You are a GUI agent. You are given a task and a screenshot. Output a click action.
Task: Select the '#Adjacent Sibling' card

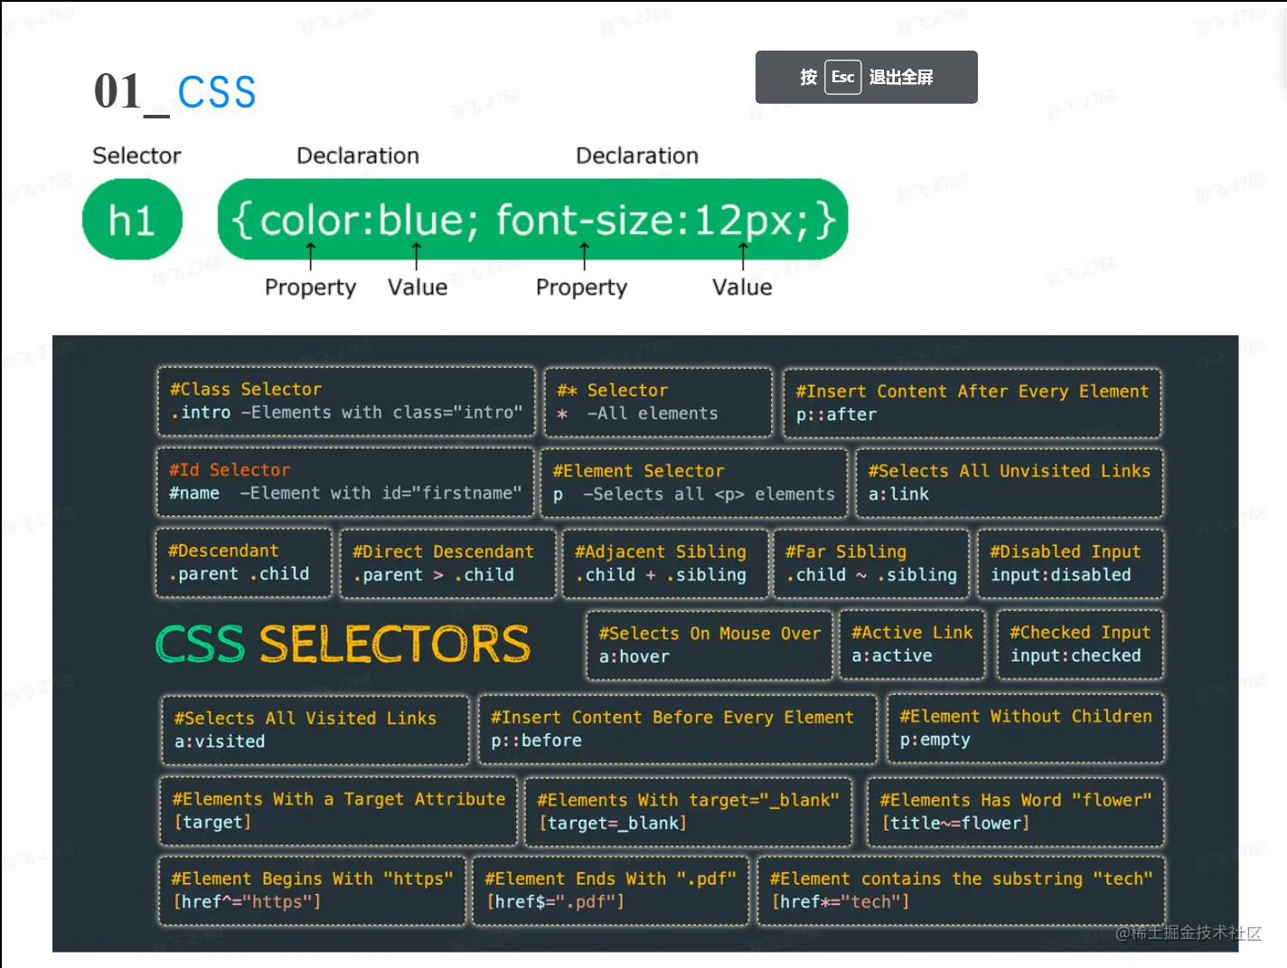663,563
